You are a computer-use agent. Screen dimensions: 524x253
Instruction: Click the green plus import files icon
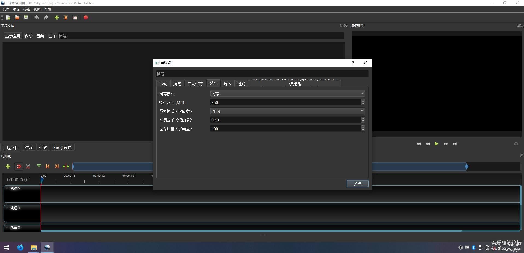coord(57,17)
